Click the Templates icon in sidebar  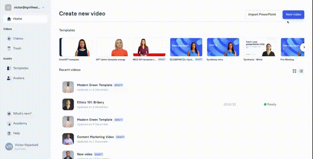pyautogui.click(x=9, y=68)
